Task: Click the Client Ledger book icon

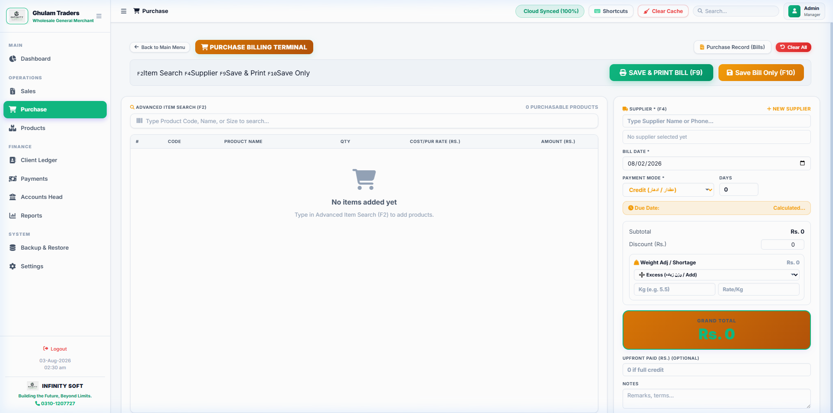Action: (x=13, y=160)
